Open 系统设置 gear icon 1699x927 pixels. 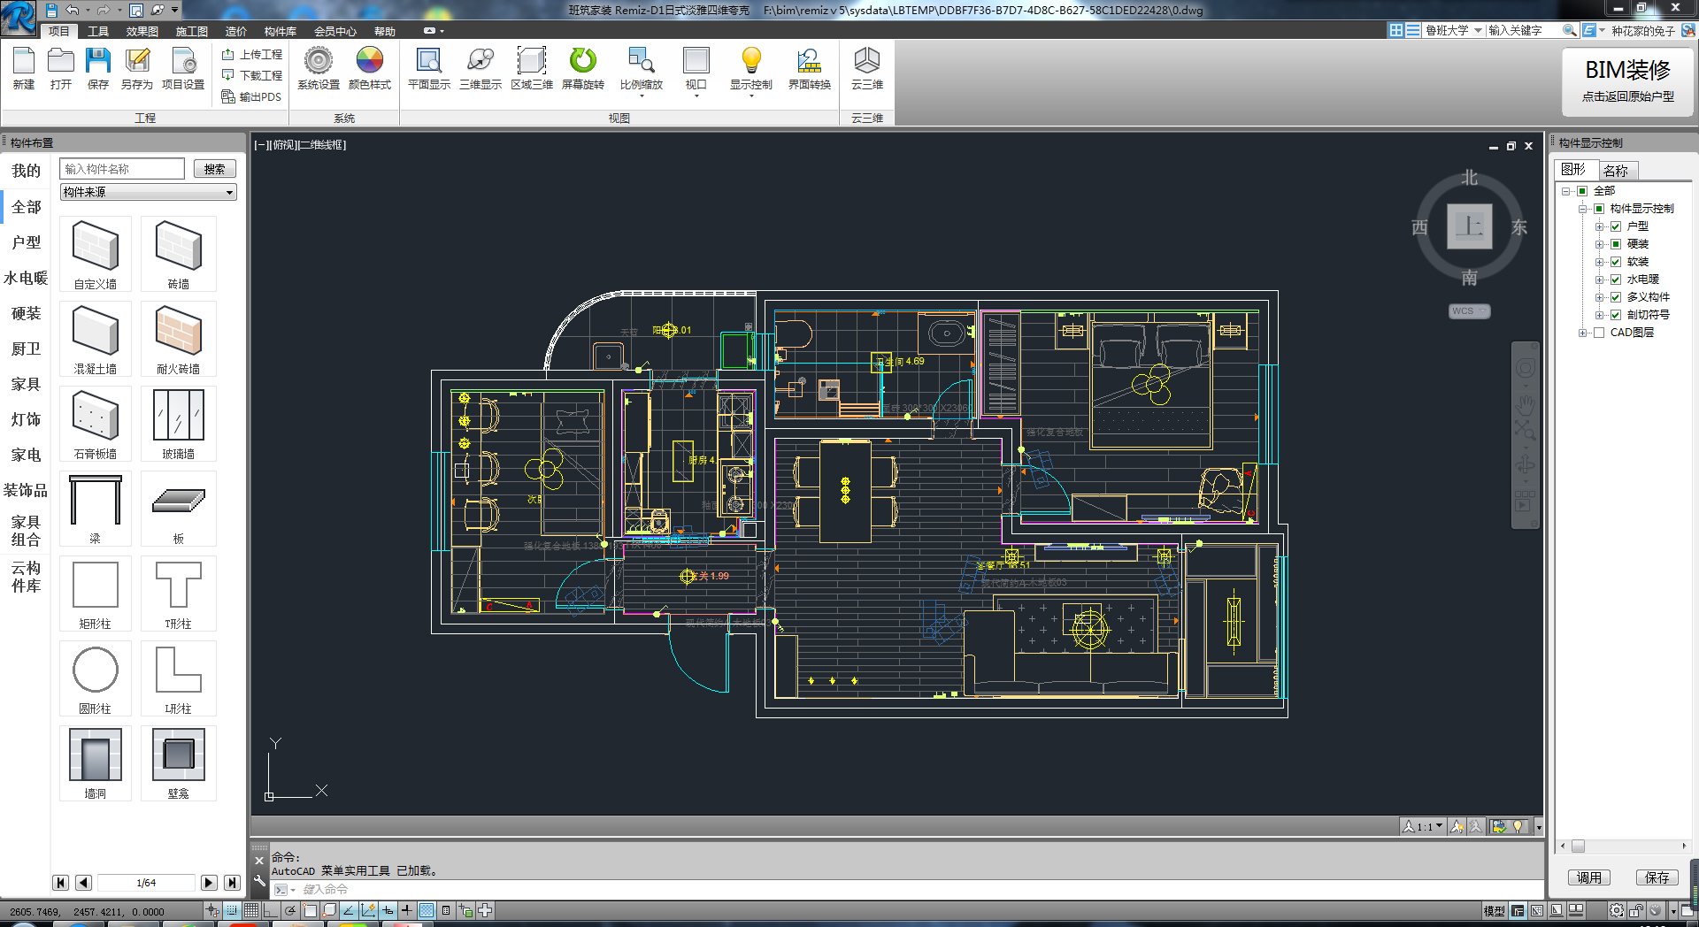click(x=319, y=68)
